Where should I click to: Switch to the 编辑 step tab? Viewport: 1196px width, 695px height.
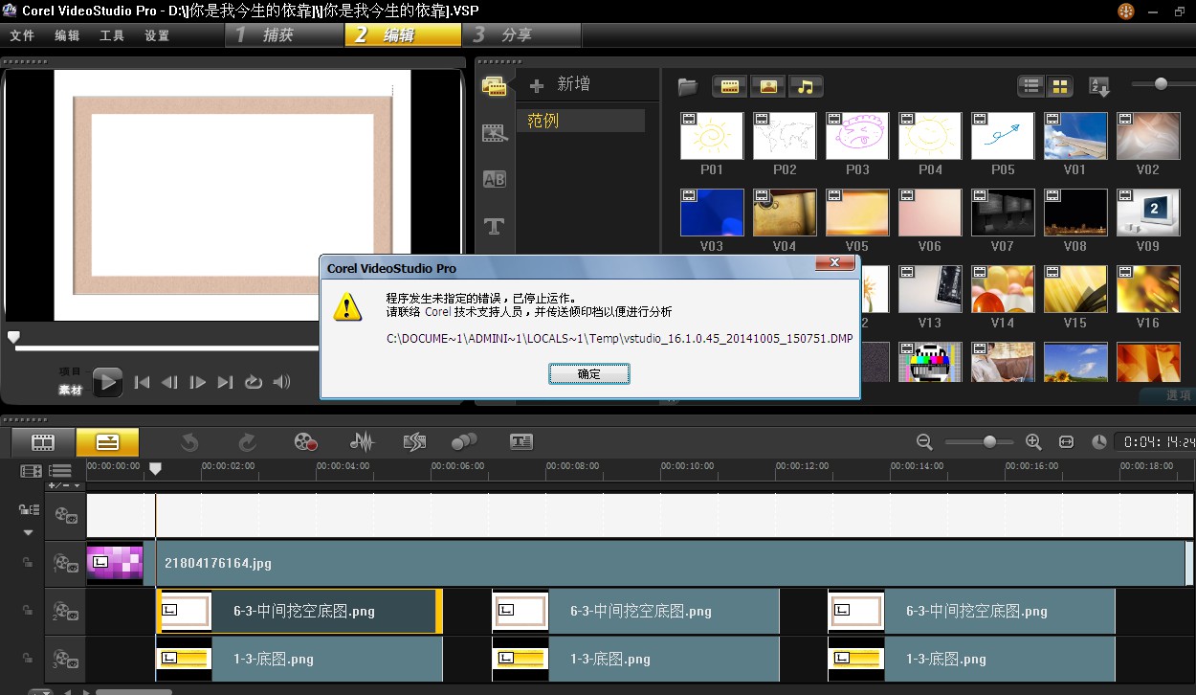pos(403,35)
